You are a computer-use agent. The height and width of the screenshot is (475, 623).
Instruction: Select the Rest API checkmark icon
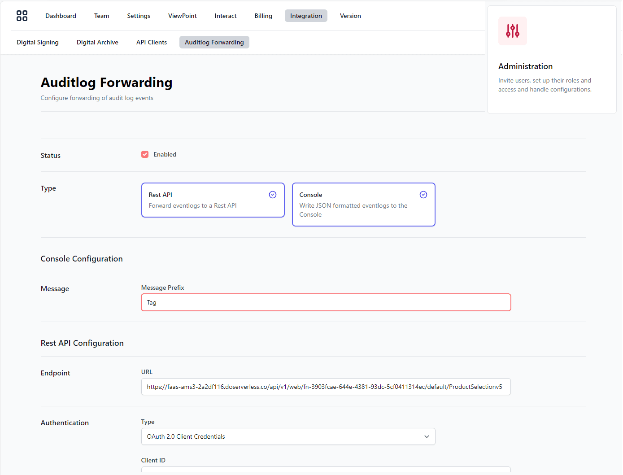(x=273, y=194)
